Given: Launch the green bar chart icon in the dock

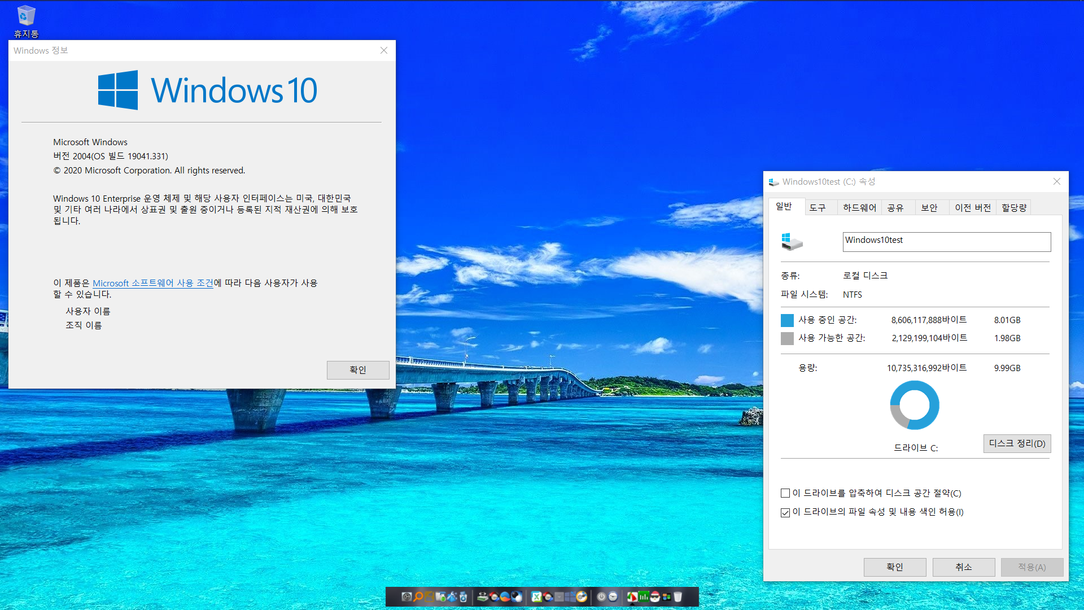Looking at the screenshot, I should (x=644, y=596).
